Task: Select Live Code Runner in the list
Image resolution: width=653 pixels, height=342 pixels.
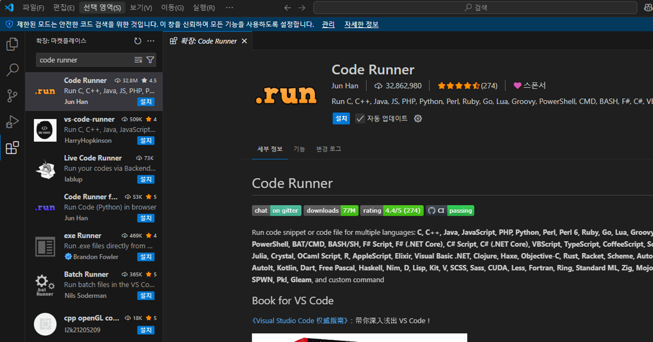Action: click(x=94, y=169)
